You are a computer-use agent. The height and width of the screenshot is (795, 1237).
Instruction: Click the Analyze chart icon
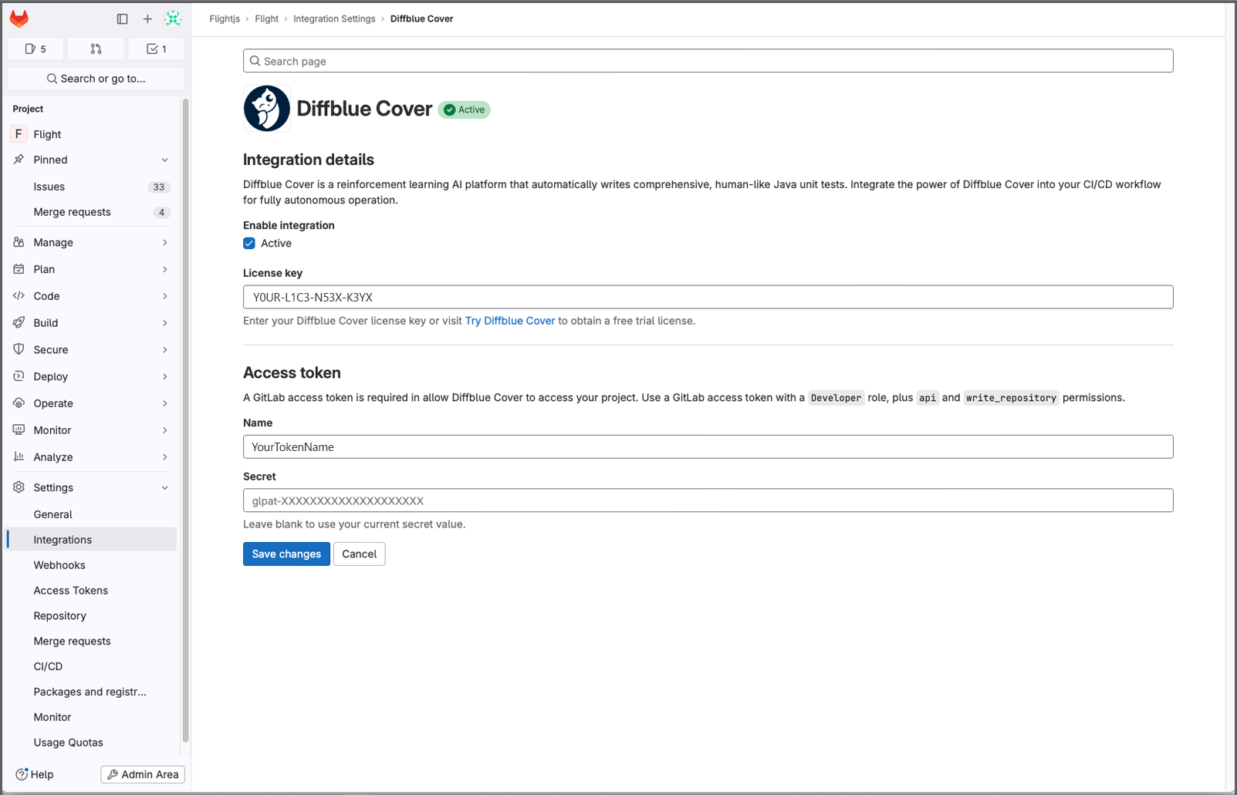tap(19, 457)
